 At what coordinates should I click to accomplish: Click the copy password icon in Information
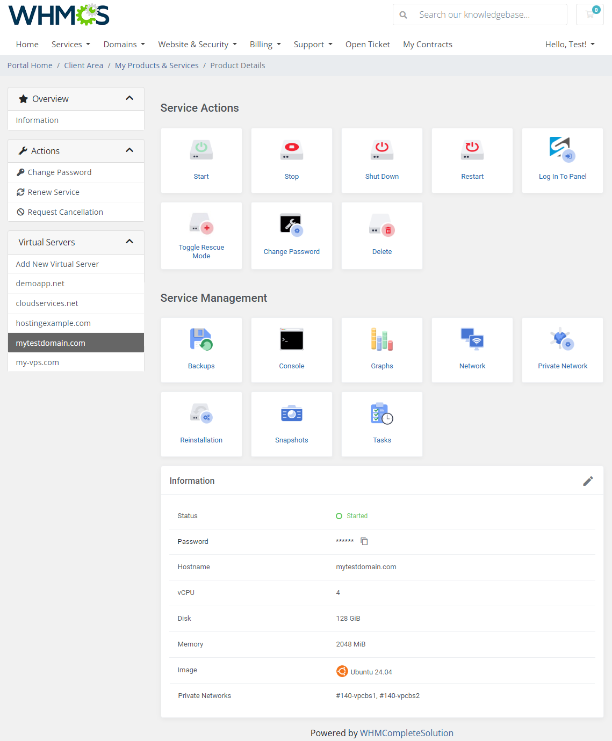pyautogui.click(x=364, y=541)
